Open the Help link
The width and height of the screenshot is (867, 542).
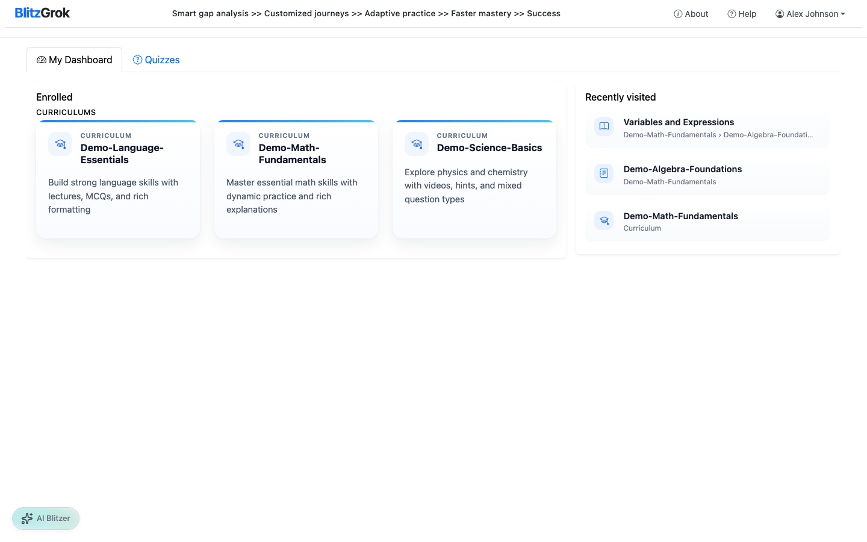(x=742, y=14)
